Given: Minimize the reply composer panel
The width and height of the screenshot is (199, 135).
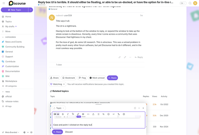Looking at the screenshot, I should (139, 108).
